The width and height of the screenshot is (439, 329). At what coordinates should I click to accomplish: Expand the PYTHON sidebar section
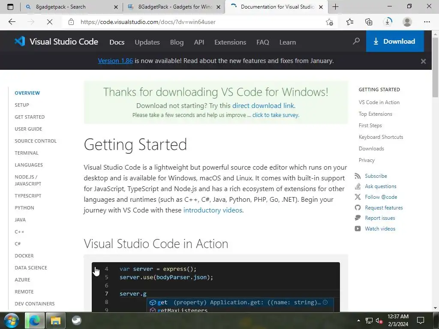coord(24,208)
